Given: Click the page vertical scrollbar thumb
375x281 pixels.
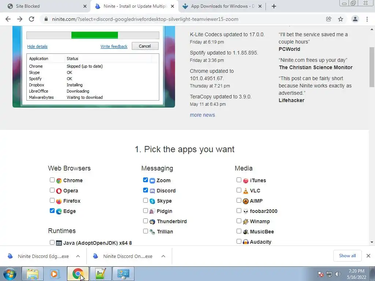Looking at the screenshot, I should click(372, 67).
